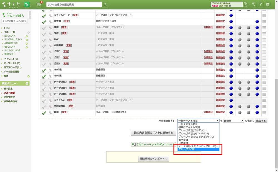Collapse the 設定メニュー section header

coord(27,83)
